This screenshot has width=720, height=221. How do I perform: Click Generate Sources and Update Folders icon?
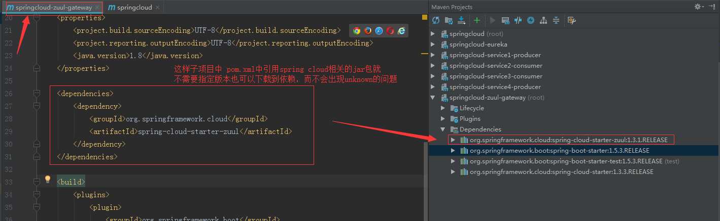[449, 20]
